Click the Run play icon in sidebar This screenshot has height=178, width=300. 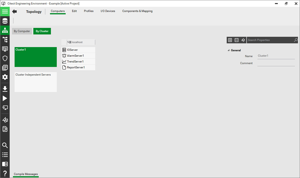coord(5,98)
